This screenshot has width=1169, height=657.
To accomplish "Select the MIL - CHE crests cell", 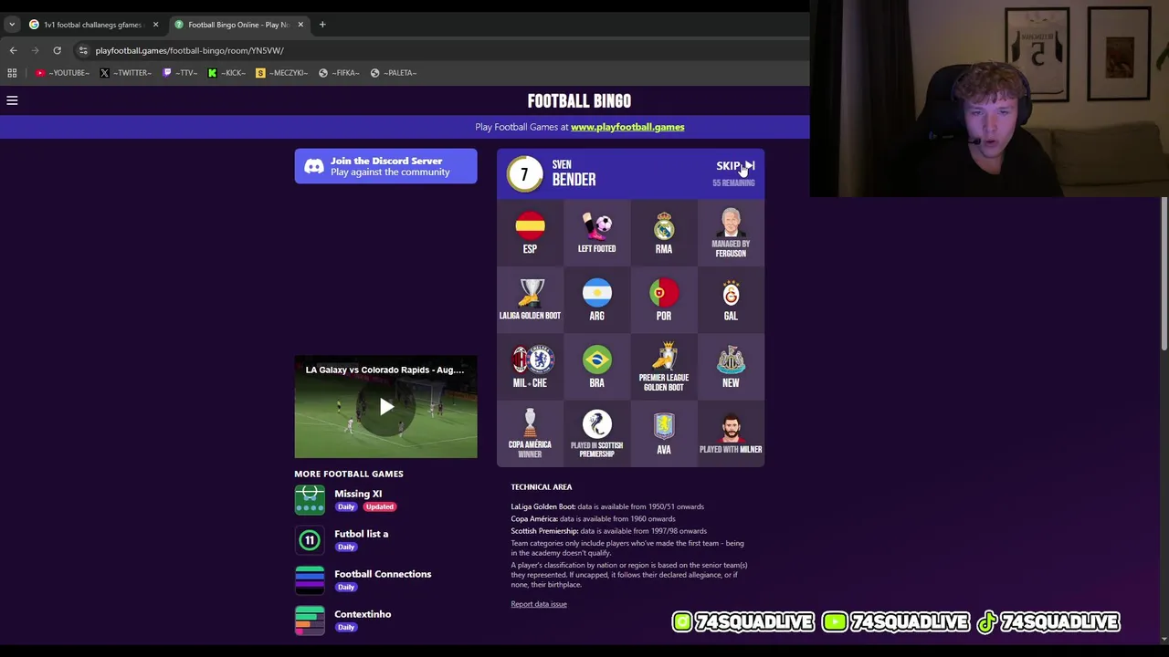I will coord(530,367).
